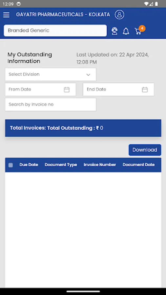
Task: Tap the battery status icon
Action: click(x=156, y=4)
